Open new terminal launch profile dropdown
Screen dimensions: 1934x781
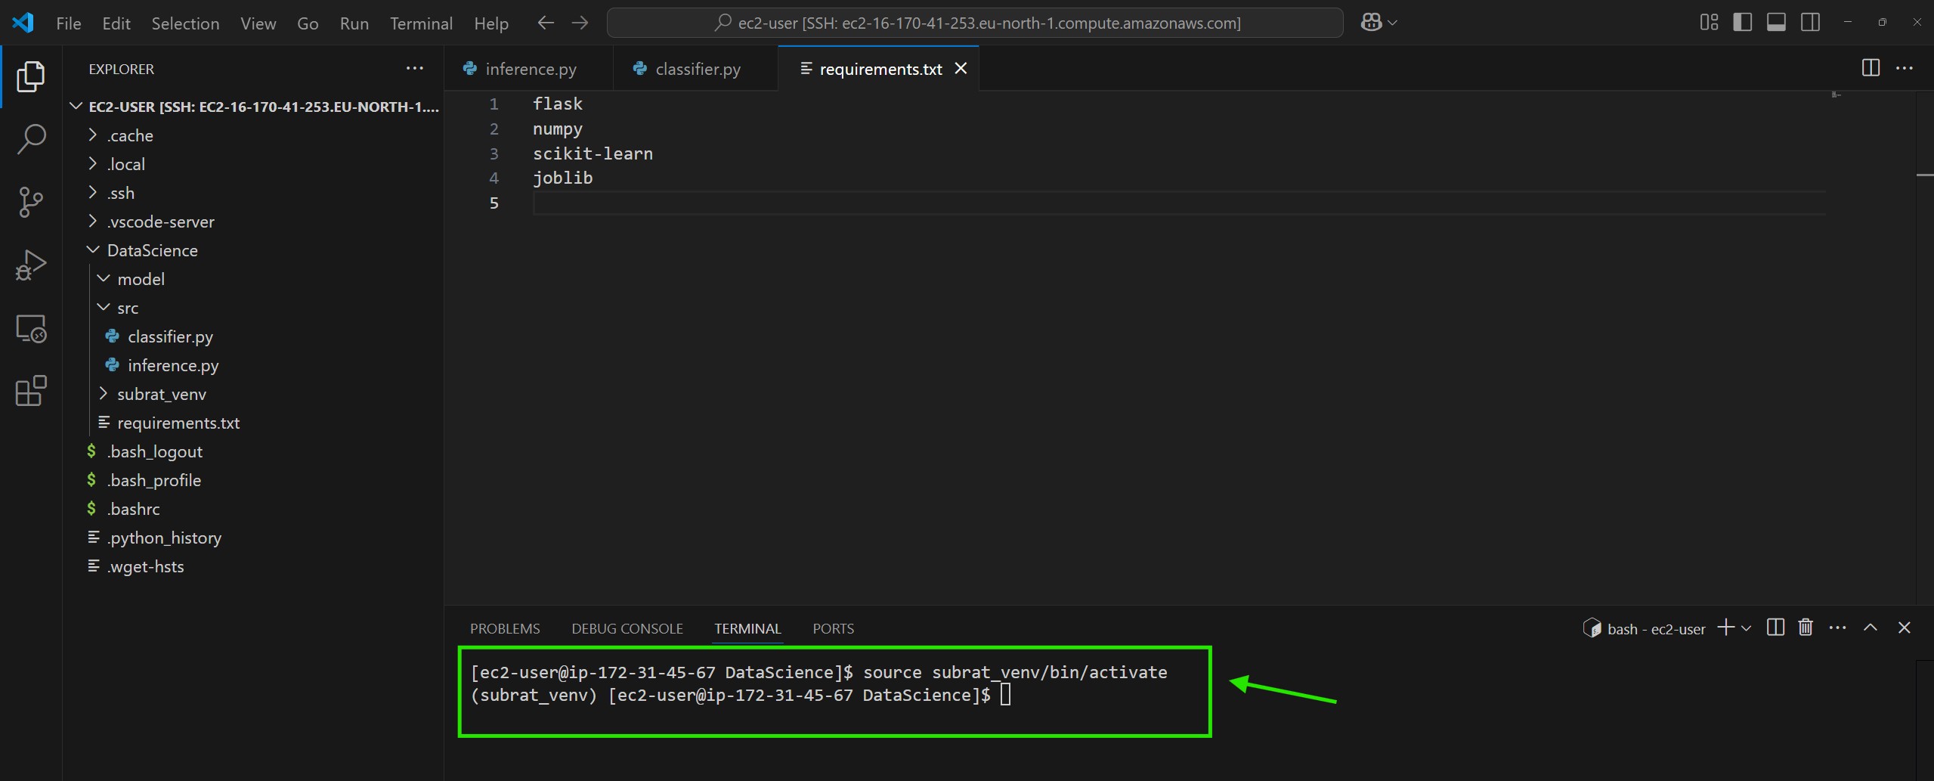click(1747, 628)
